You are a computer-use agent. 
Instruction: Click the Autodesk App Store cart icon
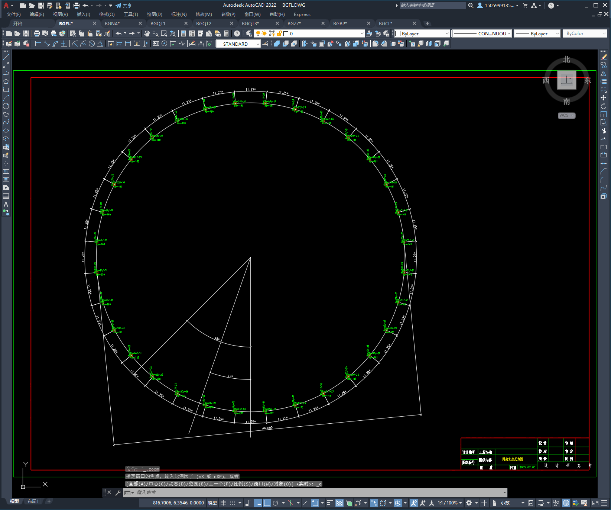click(x=525, y=6)
